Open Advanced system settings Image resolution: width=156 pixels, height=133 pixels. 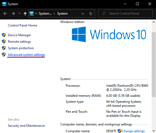point(26,55)
